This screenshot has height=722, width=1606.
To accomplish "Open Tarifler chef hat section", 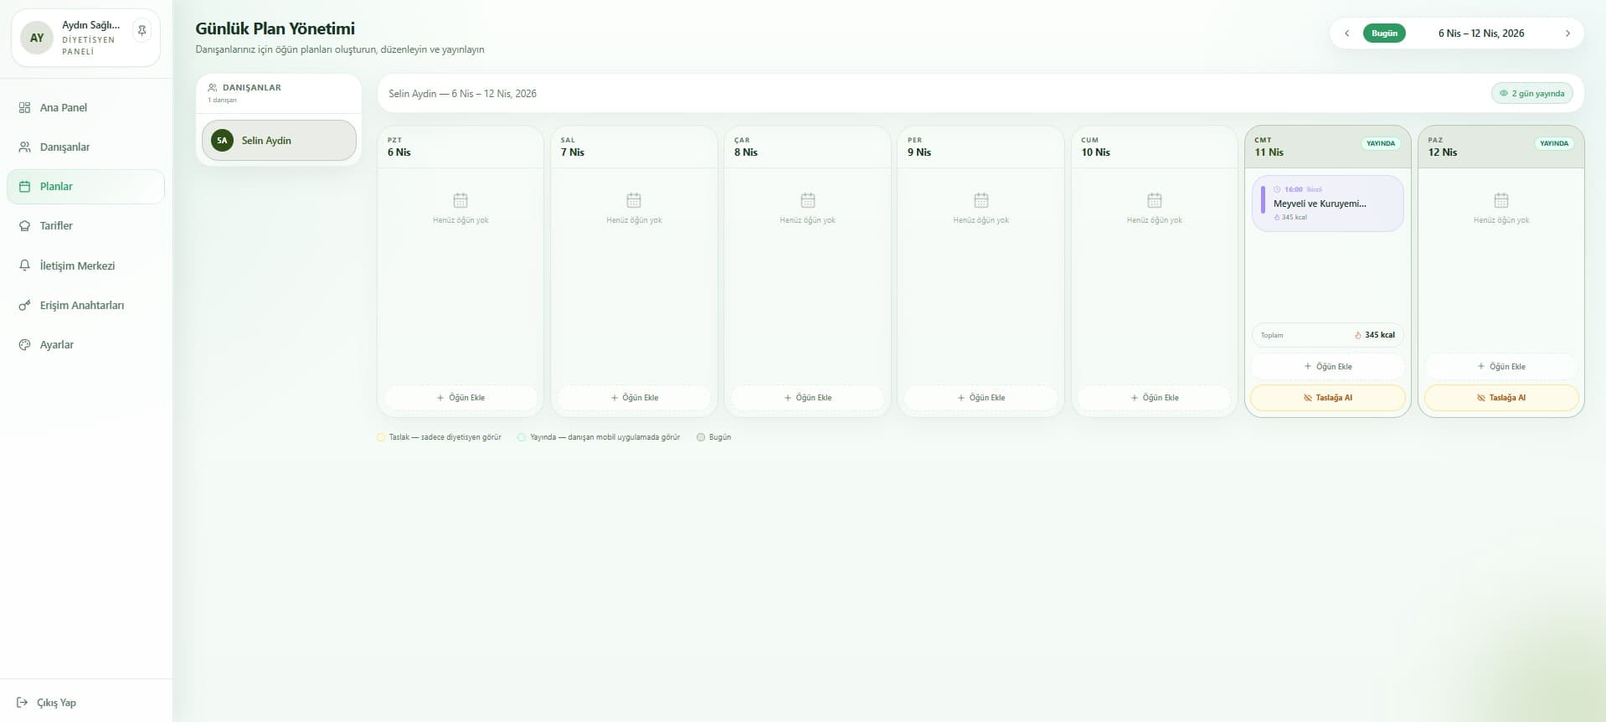I will pyautogui.click(x=56, y=225).
